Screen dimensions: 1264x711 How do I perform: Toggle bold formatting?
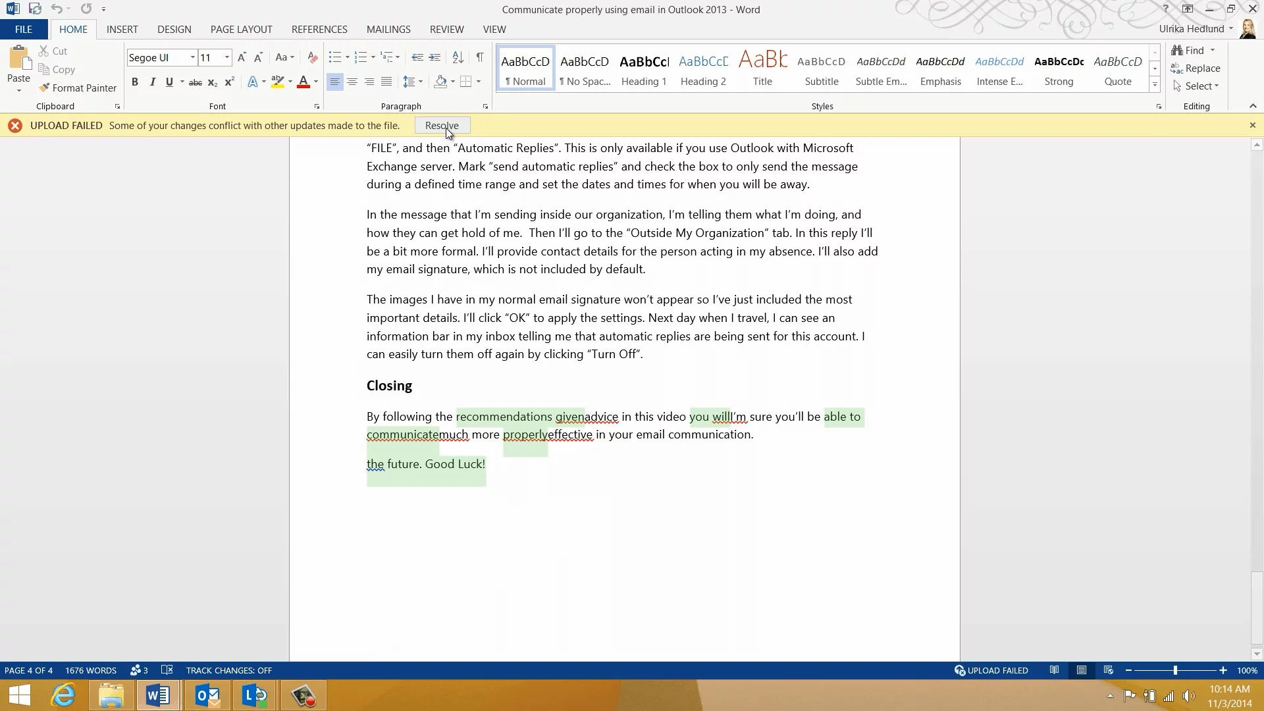135,82
